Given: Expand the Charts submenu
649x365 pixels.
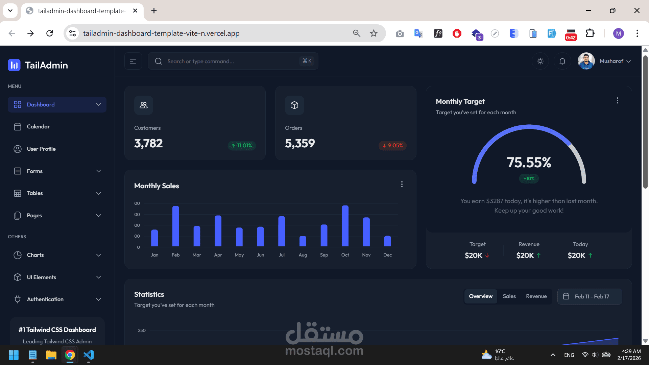Looking at the screenshot, I should click(57, 255).
